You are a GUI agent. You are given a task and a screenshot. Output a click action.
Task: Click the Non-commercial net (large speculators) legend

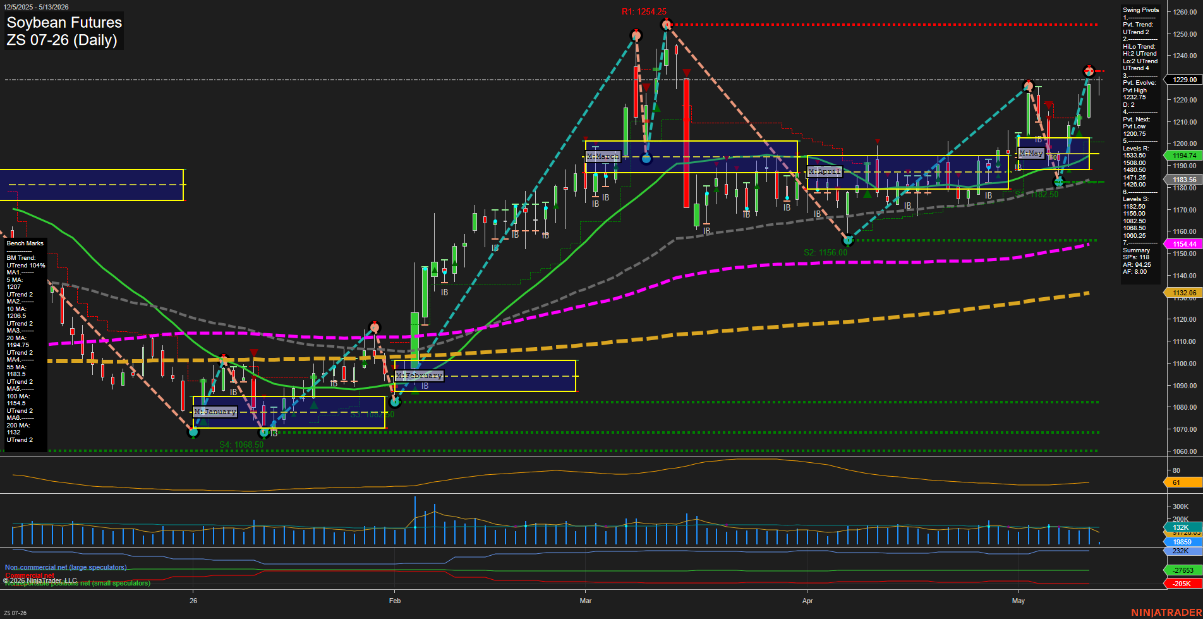pos(66,567)
